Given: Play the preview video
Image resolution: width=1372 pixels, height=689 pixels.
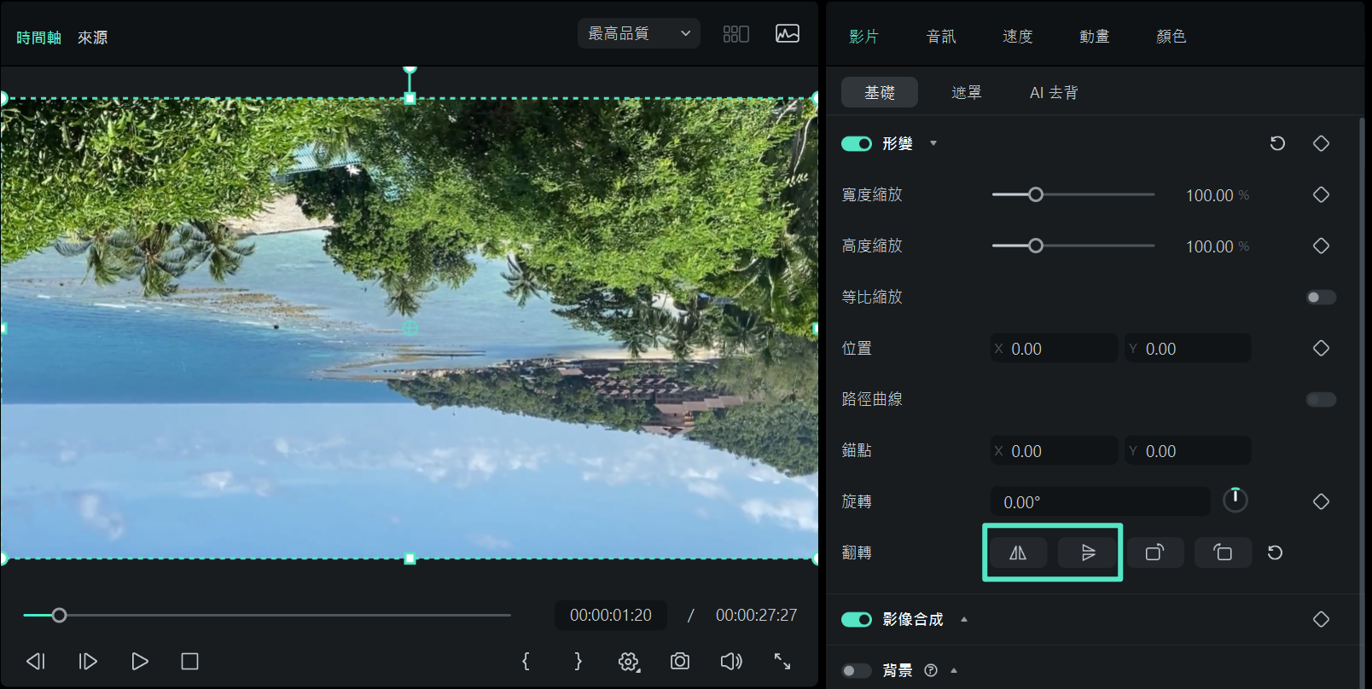Looking at the screenshot, I should coord(140,661).
